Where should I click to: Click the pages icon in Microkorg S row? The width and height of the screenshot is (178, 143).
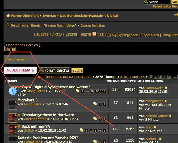95,104
